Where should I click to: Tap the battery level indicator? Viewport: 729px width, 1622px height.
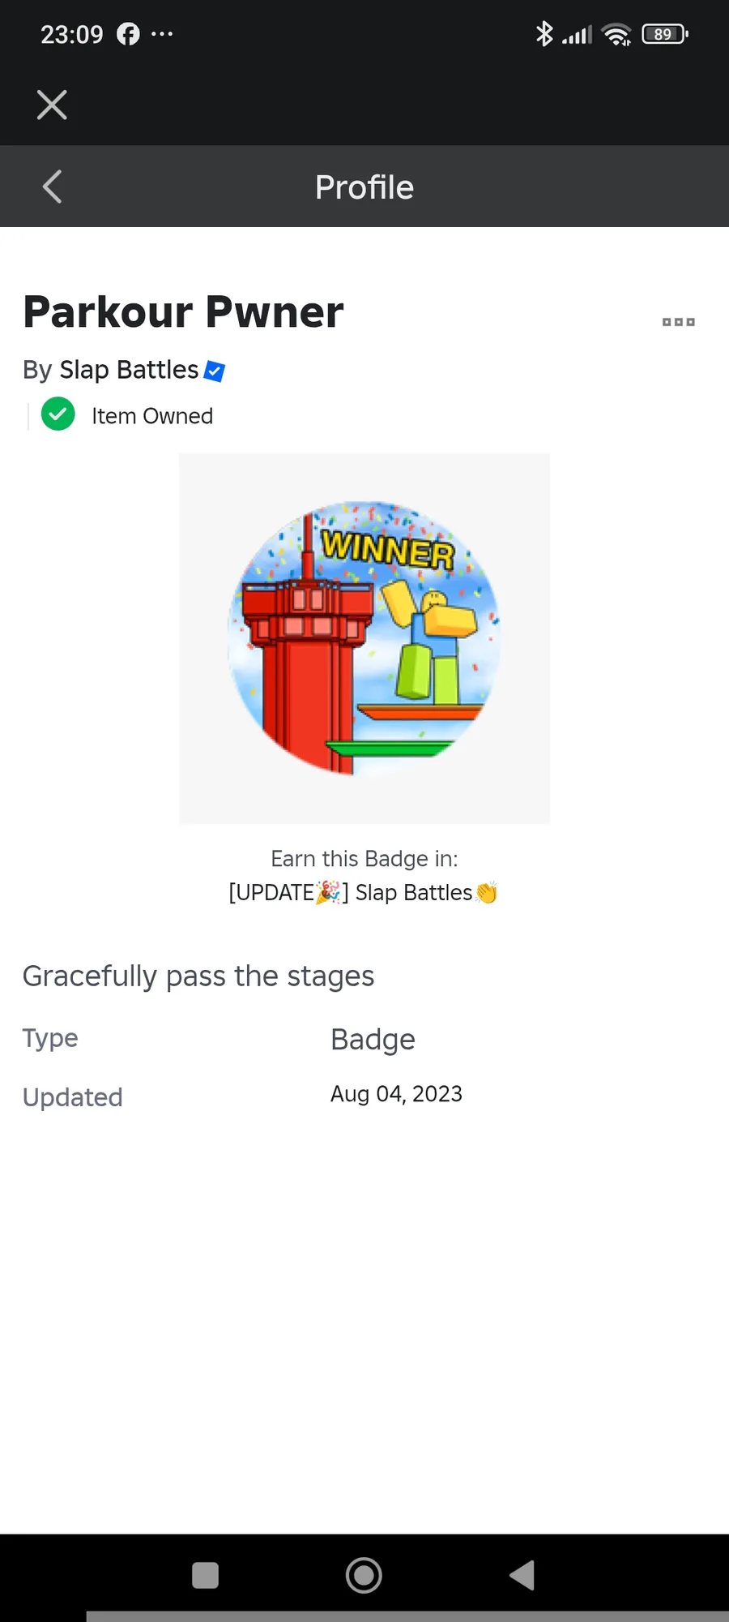[x=665, y=34]
